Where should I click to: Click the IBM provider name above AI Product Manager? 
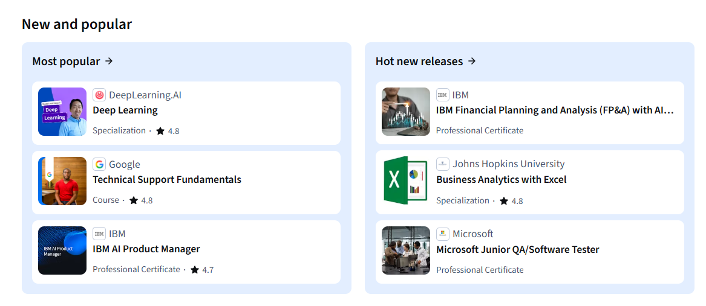point(117,234)
